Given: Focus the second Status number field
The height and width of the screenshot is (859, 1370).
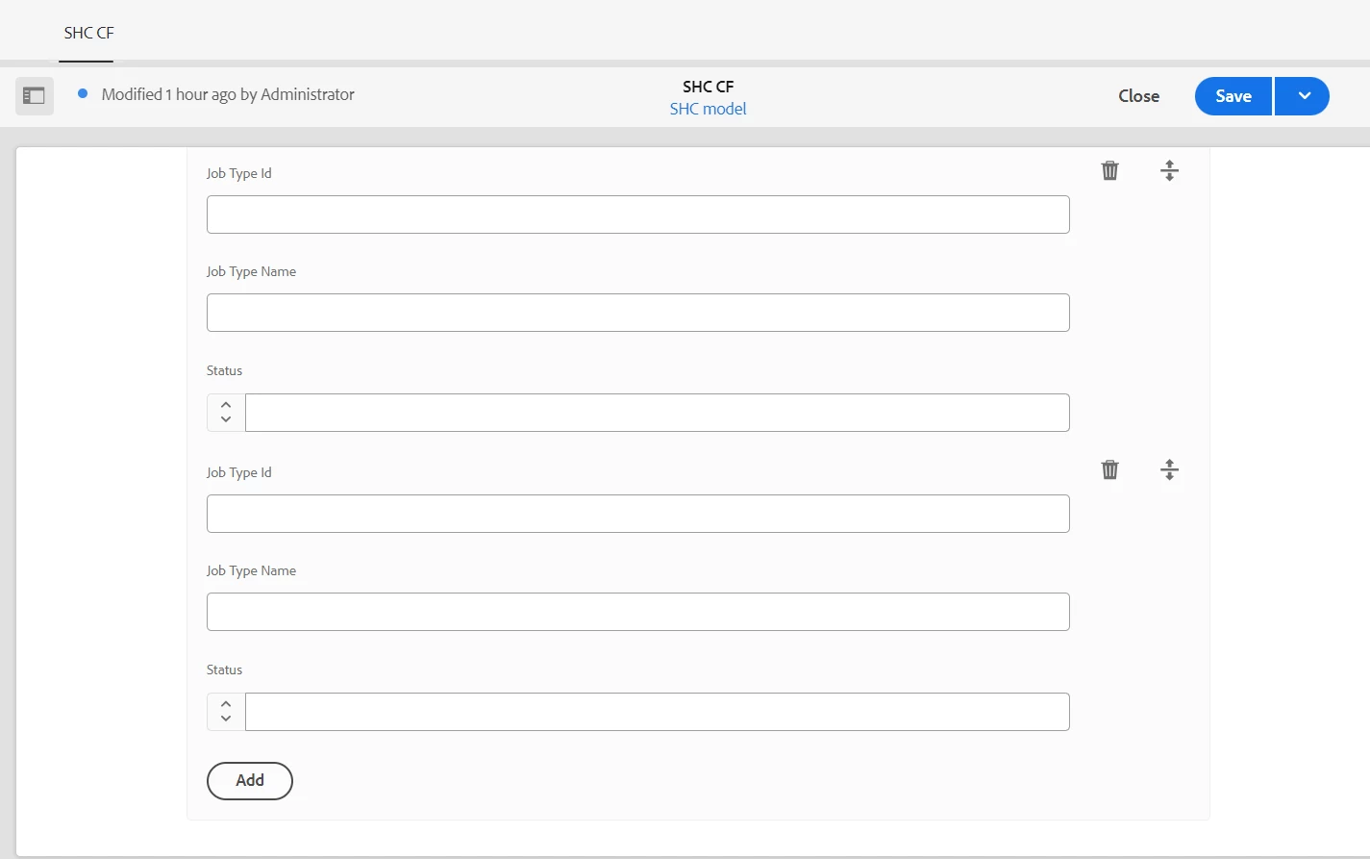Looking at the screenshot, I should pos(658,712).
